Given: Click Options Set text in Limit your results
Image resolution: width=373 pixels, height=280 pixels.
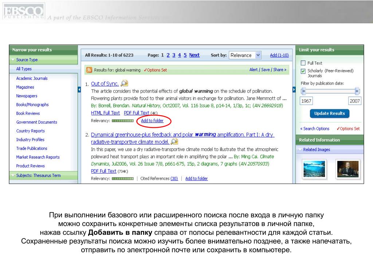Looking at the screenshot, I should click(348, 129).
